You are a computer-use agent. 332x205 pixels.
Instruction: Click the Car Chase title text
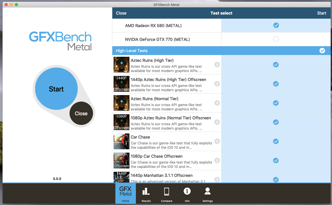coord(140,137)
